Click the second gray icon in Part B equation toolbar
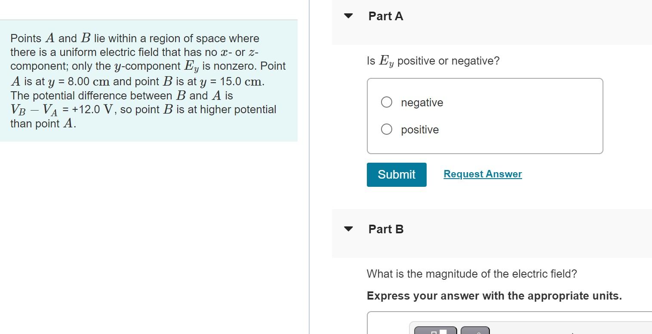652x334 pixels. point(475,331)
